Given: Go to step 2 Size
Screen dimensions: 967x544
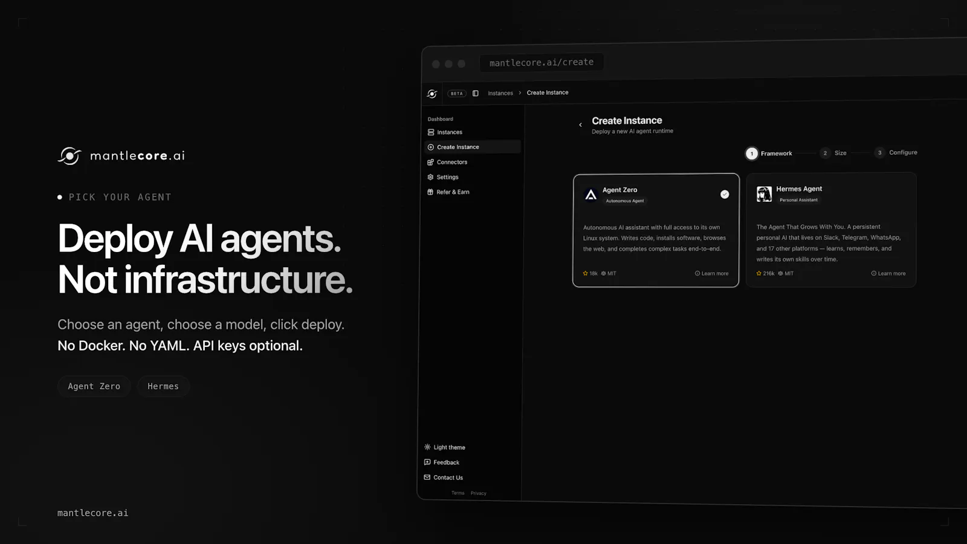Looking at the screenshot, I should point(833,153).
